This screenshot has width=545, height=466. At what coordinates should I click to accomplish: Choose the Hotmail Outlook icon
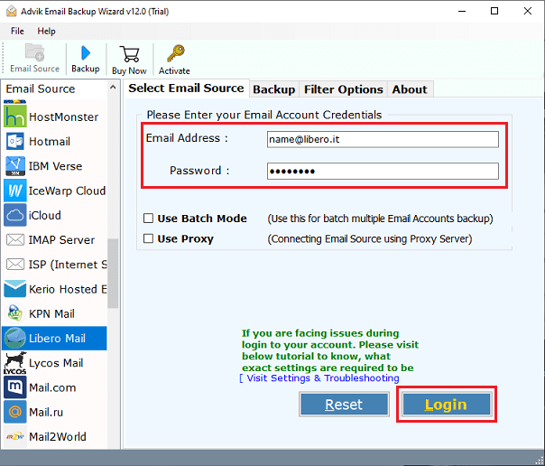pos(15,141)
